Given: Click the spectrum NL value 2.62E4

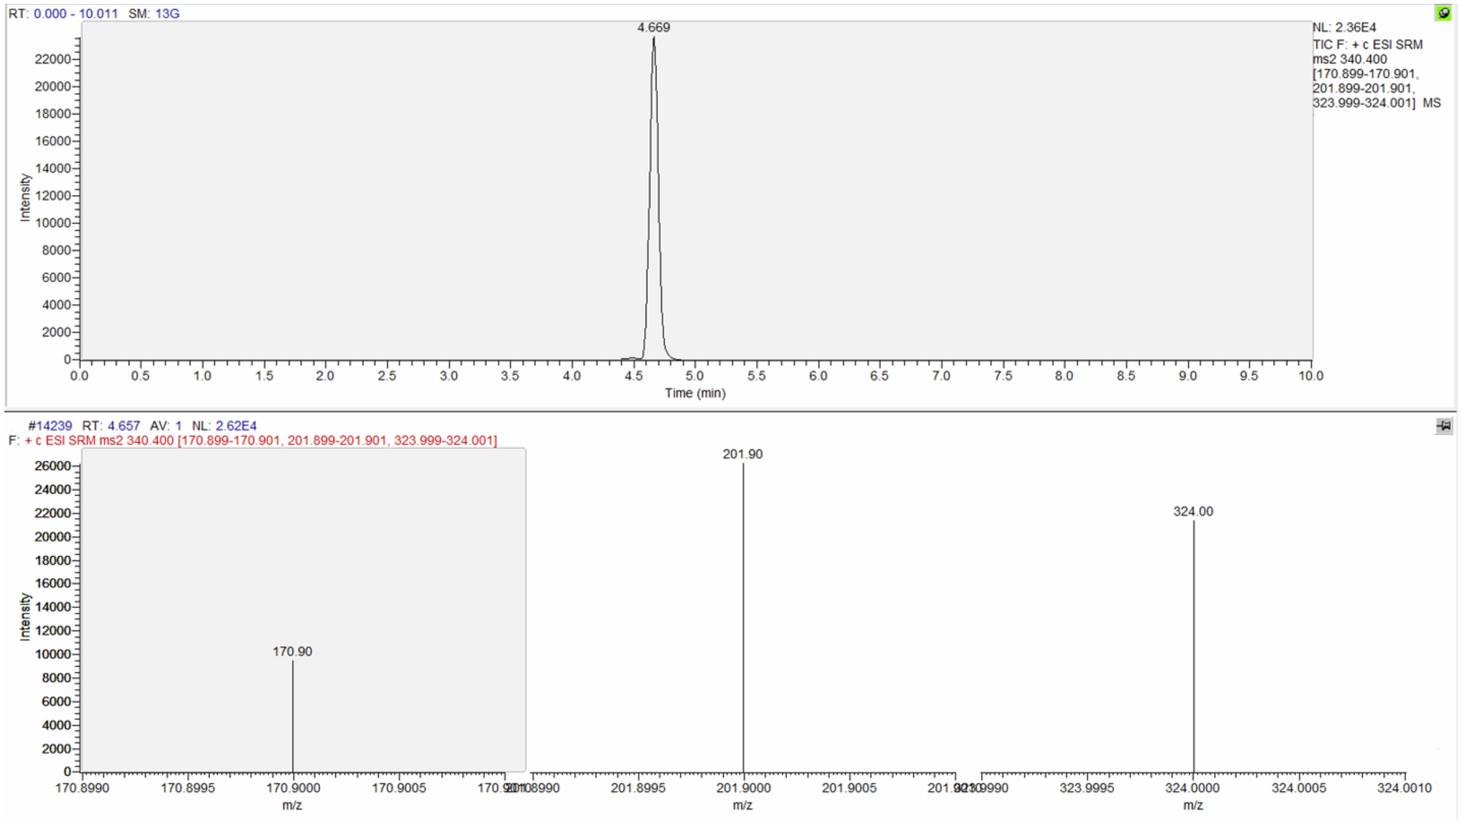Looking at the screenshot, I should pyautogui.click(x=236, y=426).
